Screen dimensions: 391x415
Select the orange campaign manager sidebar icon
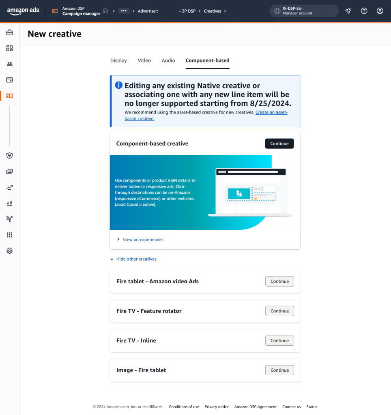10,96
